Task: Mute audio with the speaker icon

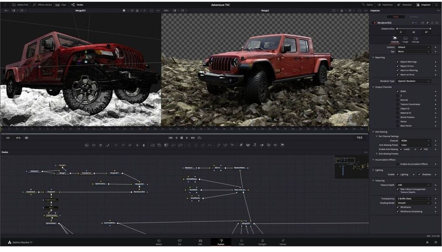Action: tap(27, 138)
